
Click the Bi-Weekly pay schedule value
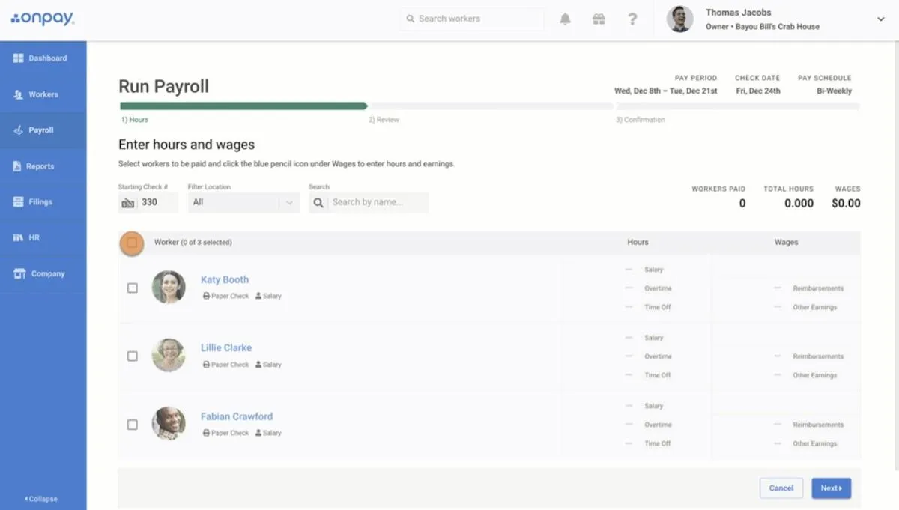pos(834,91)
